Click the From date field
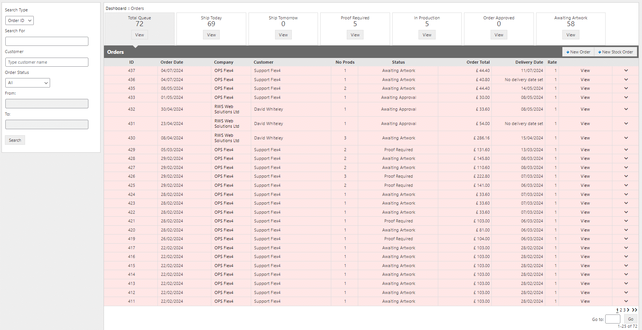This screenshot has height=330, width=642. 47,104
